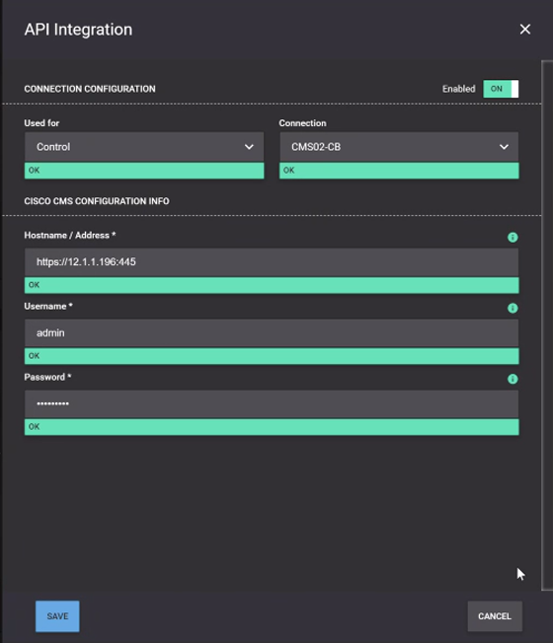Focus the Hostname / Address input field
The height and width of the screenshot is (643, 553).
(x=272, y=262)
